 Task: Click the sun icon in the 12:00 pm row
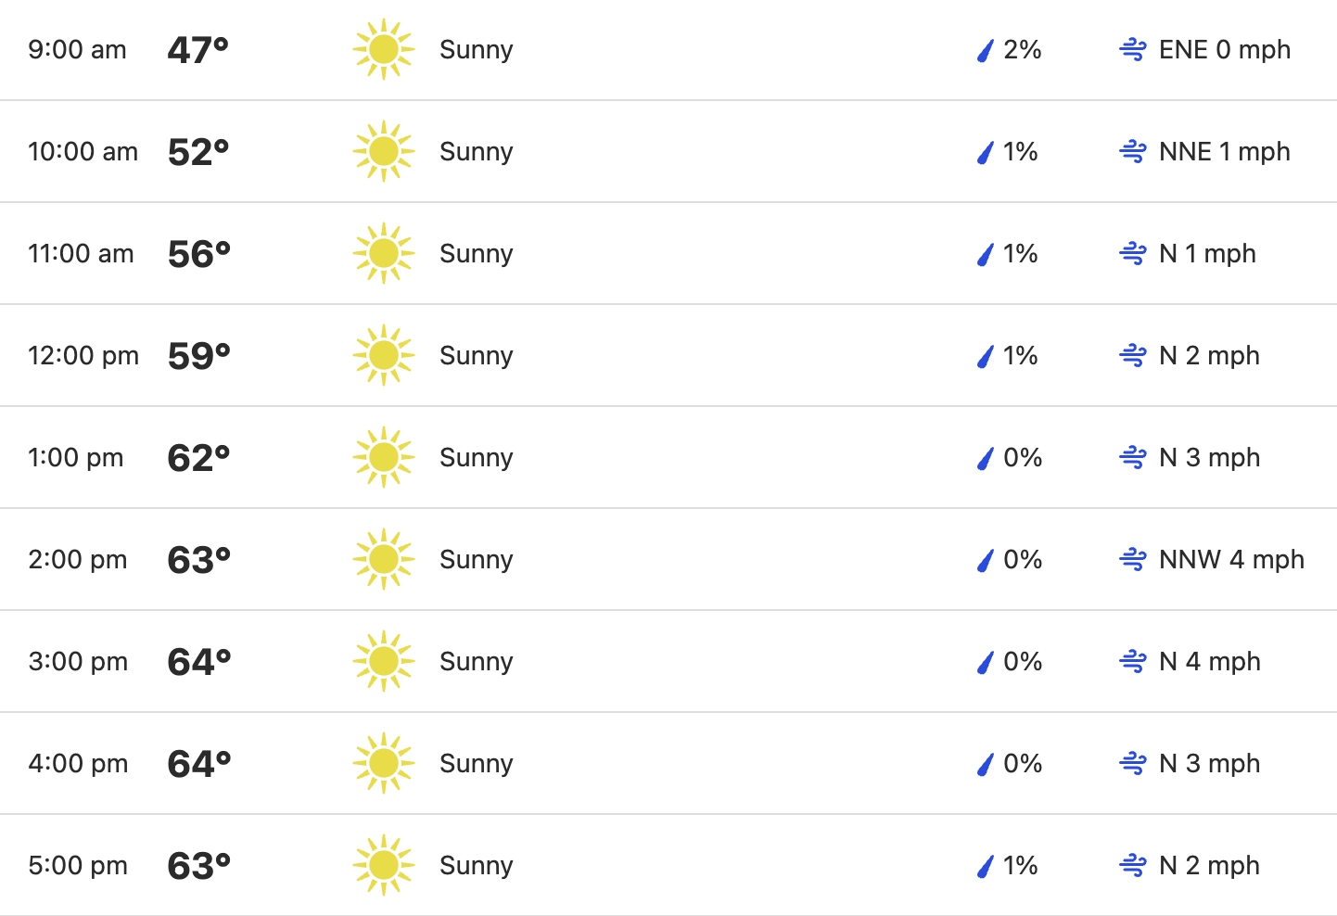tap(383, 355)
